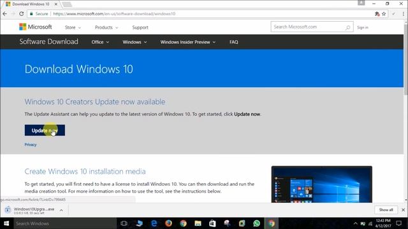Show hidden system tray icons
This screenshot has height=229, width=408.
356,223
